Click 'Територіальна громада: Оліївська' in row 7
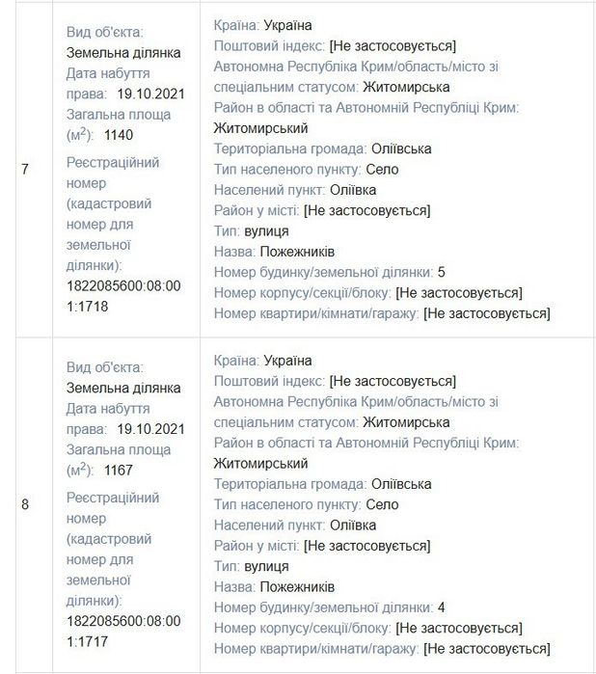This screenshot has width=596, height=674. pyautogui.click(x=322, y=148)
